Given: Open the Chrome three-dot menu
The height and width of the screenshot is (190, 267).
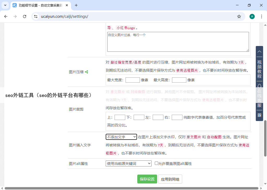Looking at the screenshot, I should [x=261, y=16].
